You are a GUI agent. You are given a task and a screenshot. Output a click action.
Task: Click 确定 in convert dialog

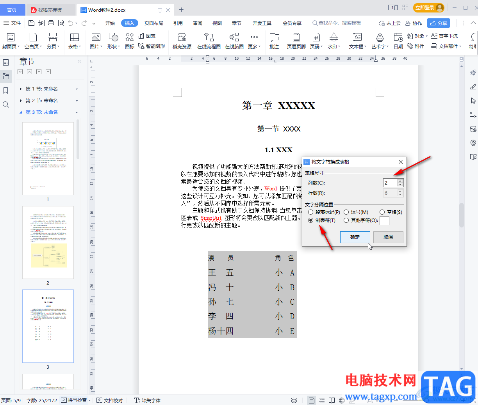355,237
